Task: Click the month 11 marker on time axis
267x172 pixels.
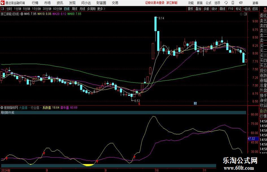Action: tap(205, 170)
